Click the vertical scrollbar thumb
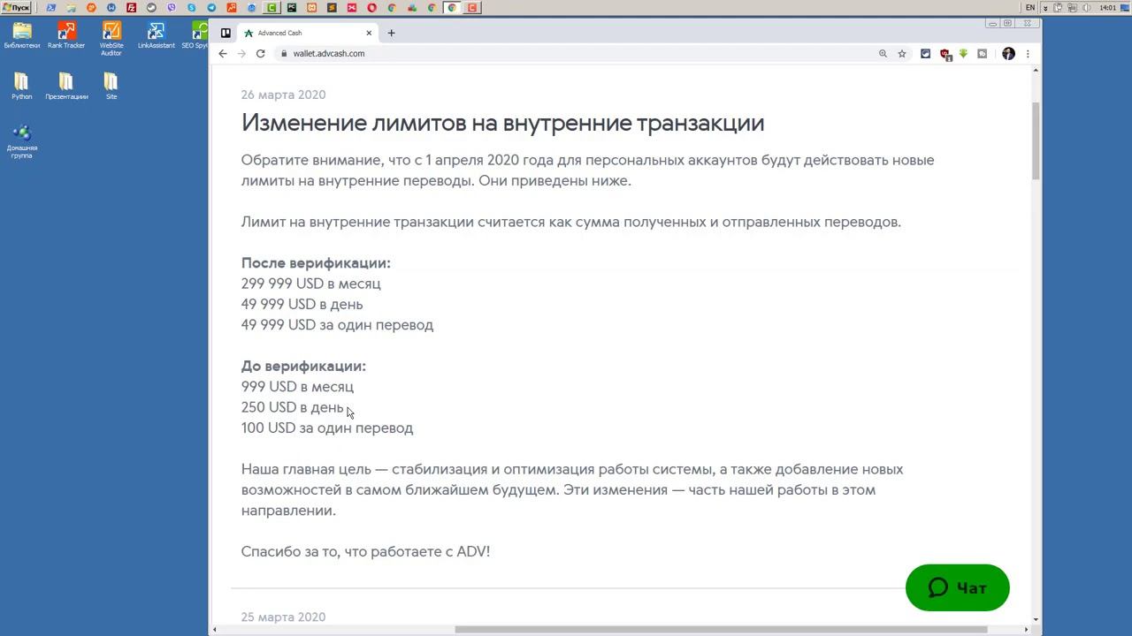 1036,141
